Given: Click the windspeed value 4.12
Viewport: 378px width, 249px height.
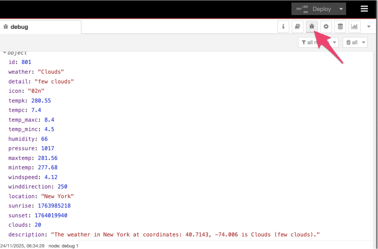Looking at the screenshot, I should 51,177.
